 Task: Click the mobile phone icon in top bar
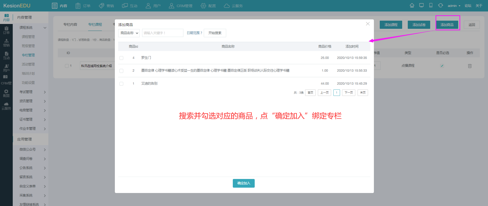coord(431,5)
